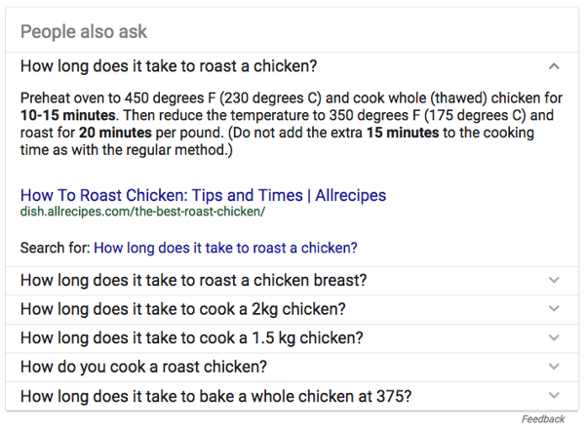Click down arrow next to 2kg chicken question

(x=554, y=309)
